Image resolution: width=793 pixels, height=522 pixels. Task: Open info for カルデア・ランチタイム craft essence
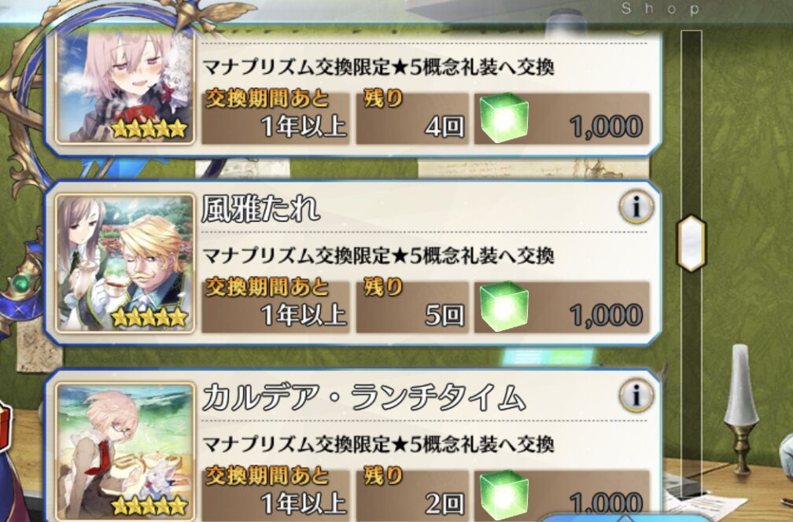(x=636, y=395)
